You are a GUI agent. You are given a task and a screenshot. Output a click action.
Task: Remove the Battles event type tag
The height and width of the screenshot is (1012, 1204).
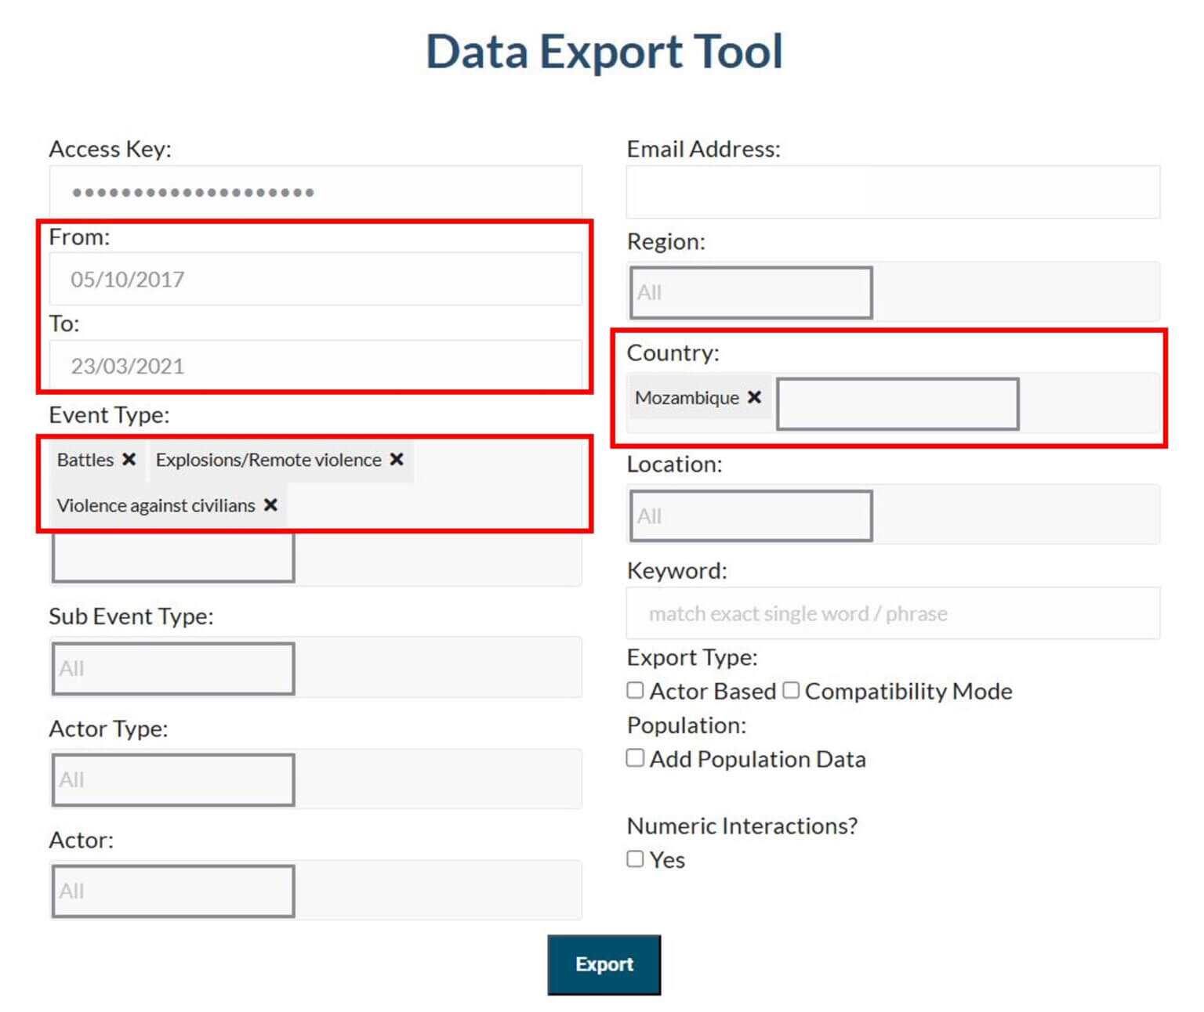click(129, 459)
